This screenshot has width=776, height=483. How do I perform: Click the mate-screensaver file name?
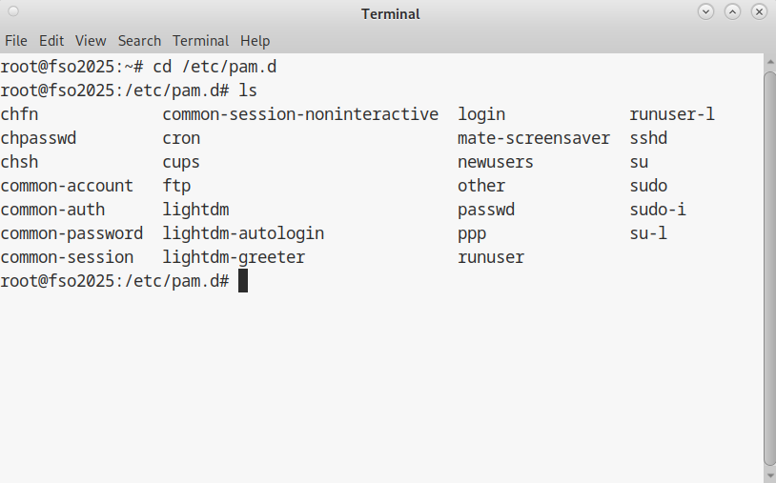(x=533, y=138)
